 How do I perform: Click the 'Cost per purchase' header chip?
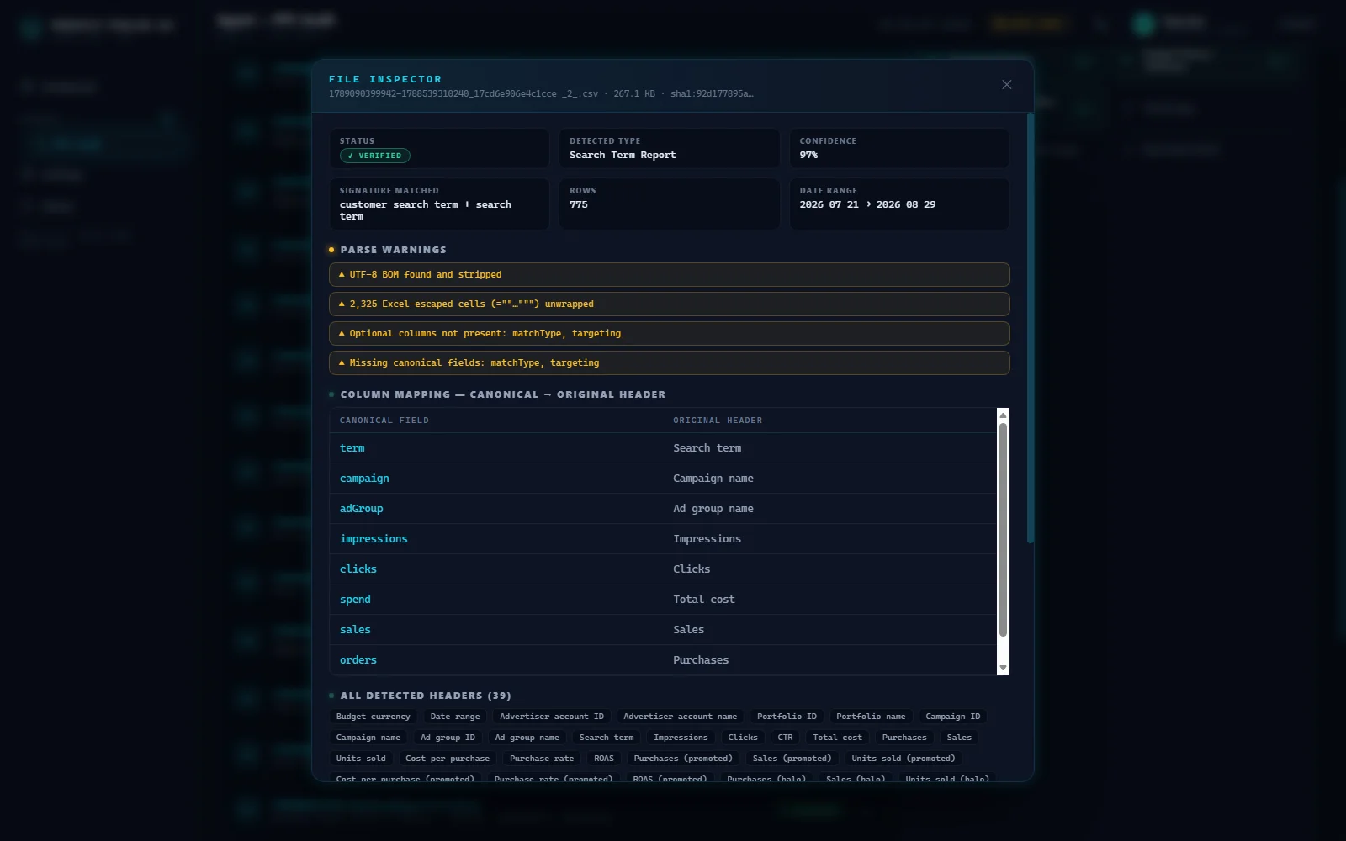point(448,759)
